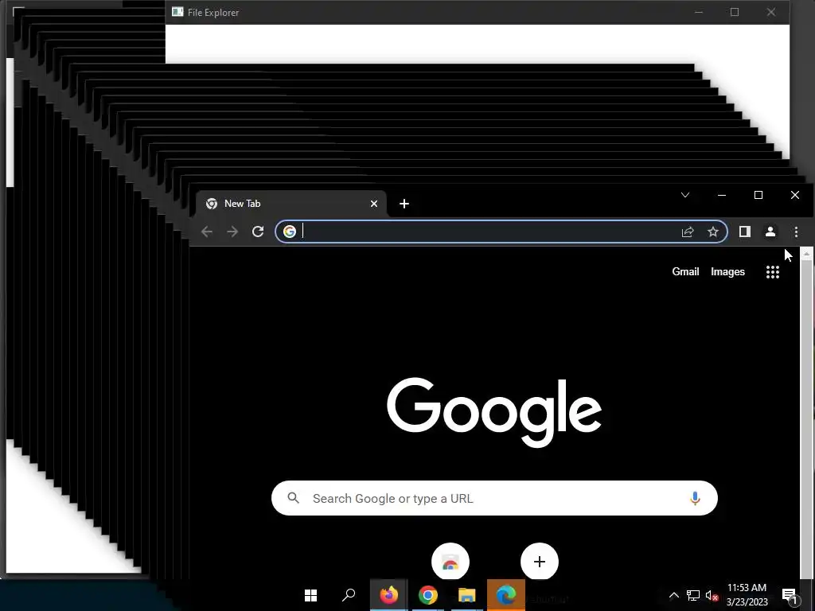Open the notification center icon
This screenshot has width=815, height=611.
(790, 595)
